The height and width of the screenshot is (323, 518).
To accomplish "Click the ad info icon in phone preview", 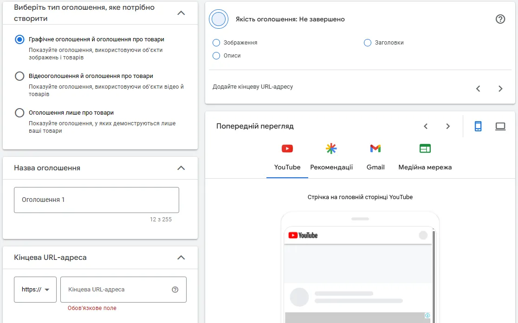I will [427, 316].
